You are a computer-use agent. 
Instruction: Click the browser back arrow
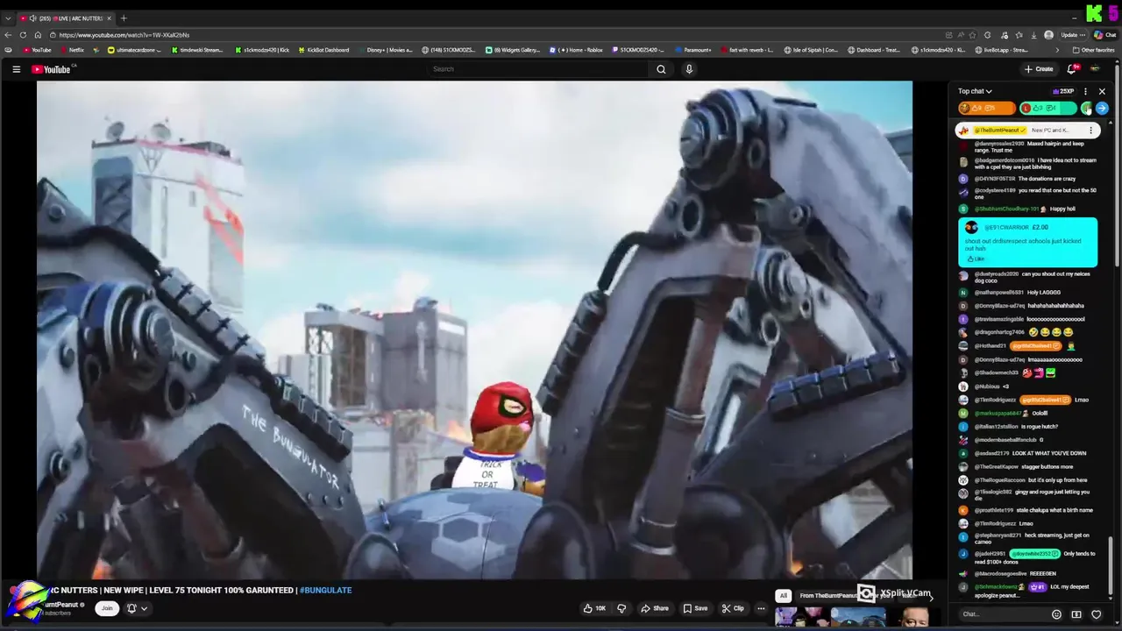click(x=8, y=35)
